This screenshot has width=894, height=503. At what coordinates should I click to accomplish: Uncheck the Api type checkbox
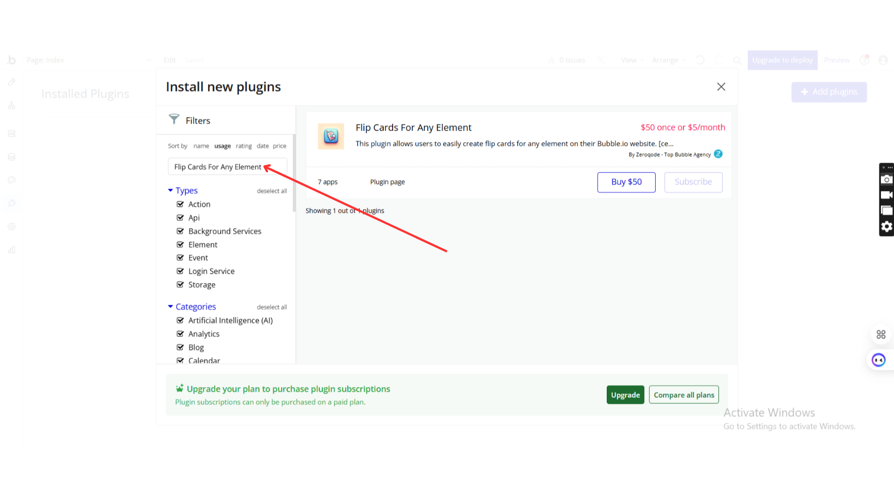[180, 218]
